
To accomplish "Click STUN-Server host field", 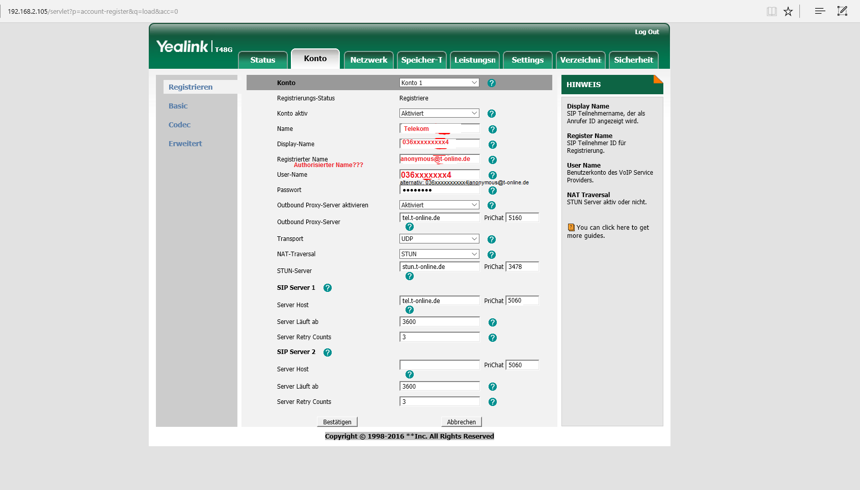I will click(x=440, y=266).
